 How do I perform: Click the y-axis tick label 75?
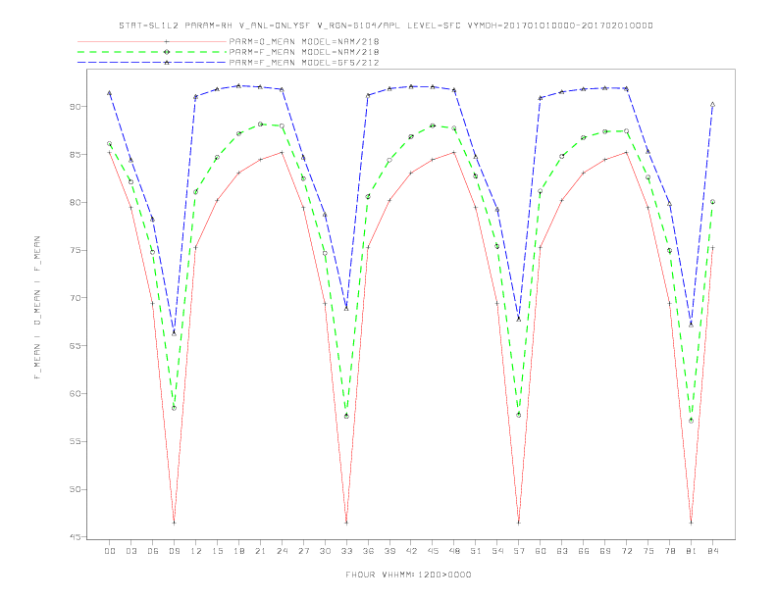(x=75, y=250)
